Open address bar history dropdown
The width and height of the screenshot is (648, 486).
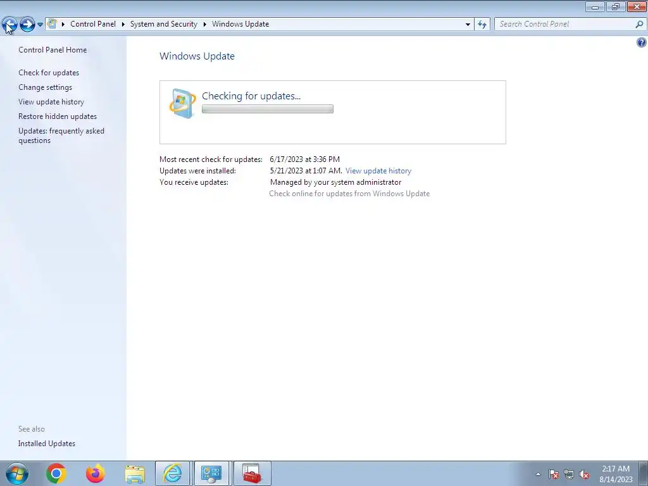click(x=468, y=25)
